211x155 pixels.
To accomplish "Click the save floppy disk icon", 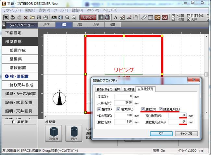I will (39, 17).
